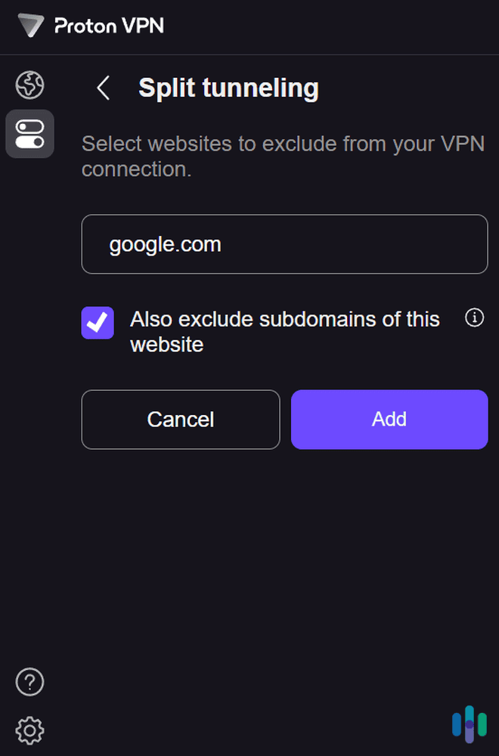Viewport: 499px width, 756px height.
Task: Enable excluding subdomains for google.com
Action: tap(98, 323)
